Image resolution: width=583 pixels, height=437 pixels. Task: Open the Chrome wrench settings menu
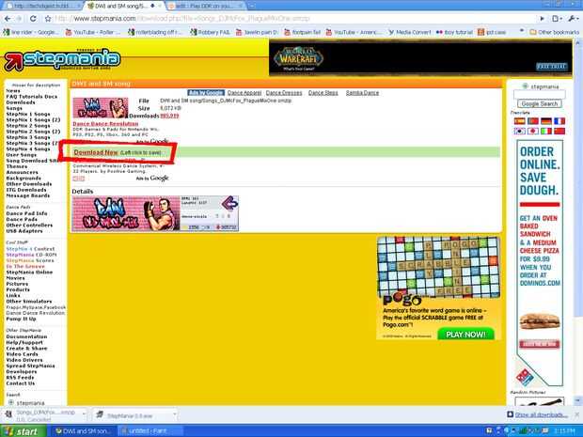[x=573, y=19]
